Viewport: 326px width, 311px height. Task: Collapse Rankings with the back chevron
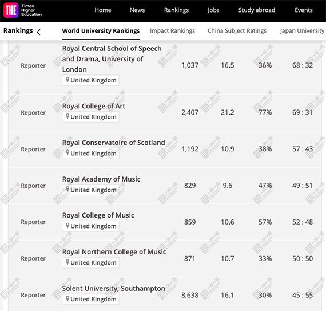38,32
